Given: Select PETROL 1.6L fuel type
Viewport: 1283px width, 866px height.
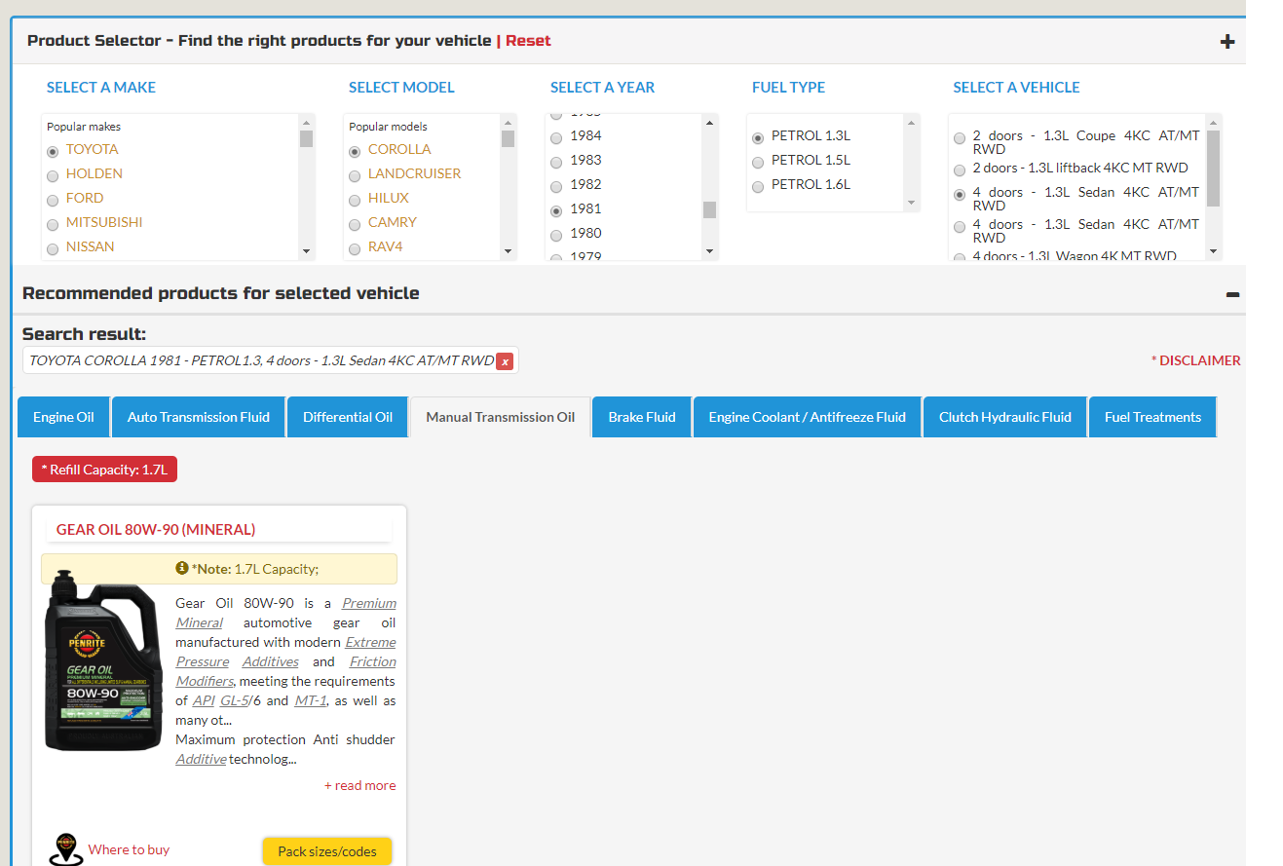Looking at the screenshot, I should (758, 187).
